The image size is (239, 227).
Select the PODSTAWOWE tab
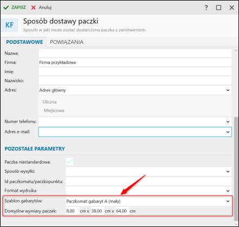click(24, 42)
